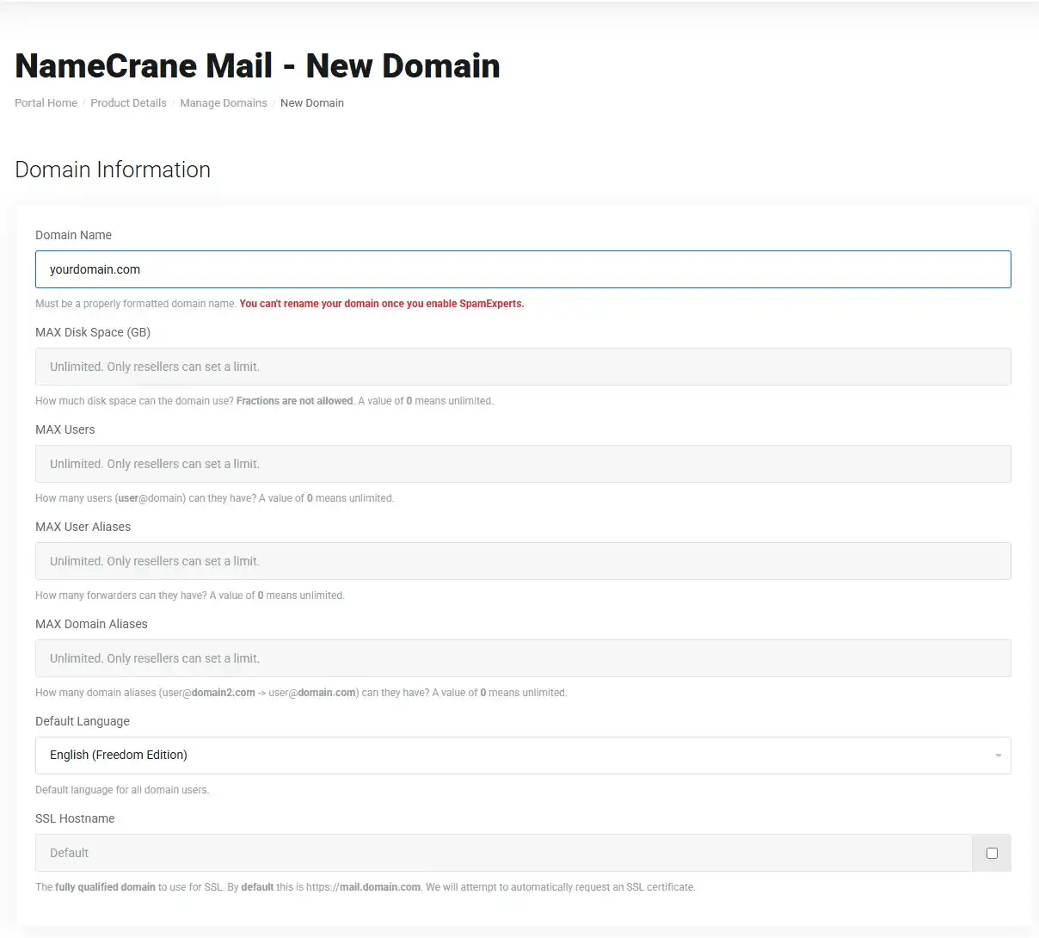Click the mail.domain.com SSL help text
Screen dimensions: 1039x938
(379, 886)
